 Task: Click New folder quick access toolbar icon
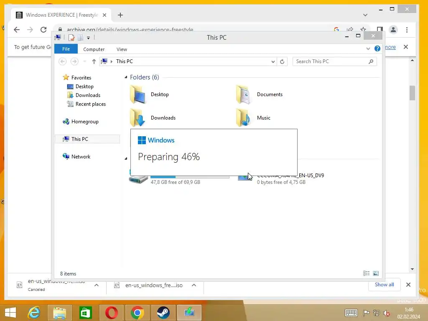81,38
